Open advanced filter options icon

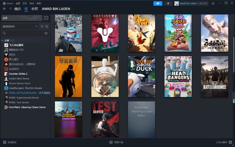[46, 34]
